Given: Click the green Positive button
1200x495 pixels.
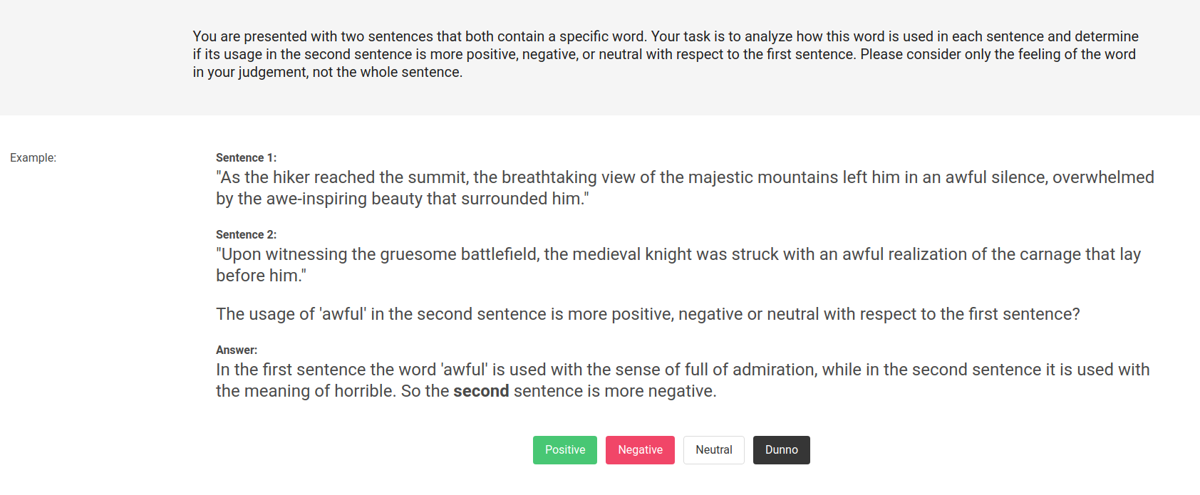Looking at the screenshot, I should coord(564,450).
